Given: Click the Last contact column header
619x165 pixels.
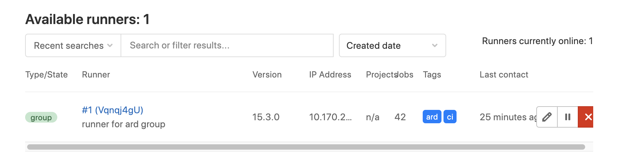Looking at the screenshot, I should click(504, 74).
